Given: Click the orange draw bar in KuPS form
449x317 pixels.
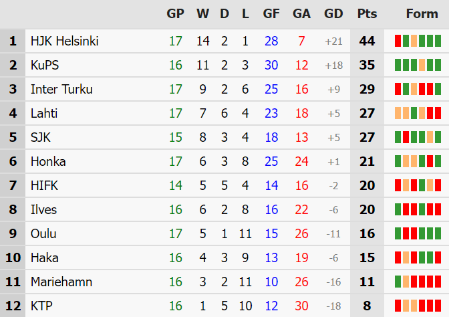Looking at the screenshot, I should click(422, 65).
